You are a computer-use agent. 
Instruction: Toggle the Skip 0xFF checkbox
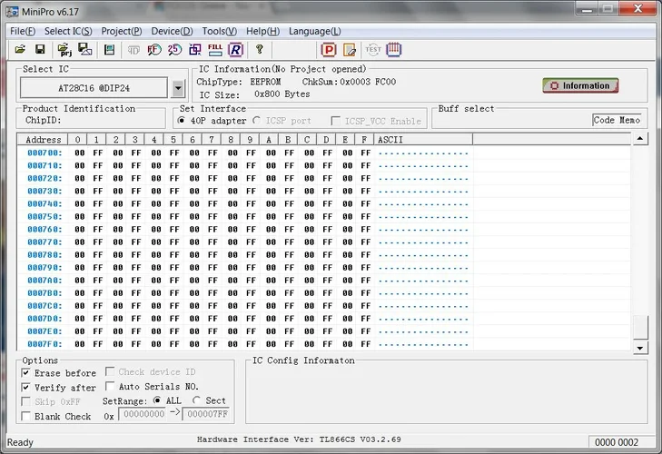click(x=25, y=401)
